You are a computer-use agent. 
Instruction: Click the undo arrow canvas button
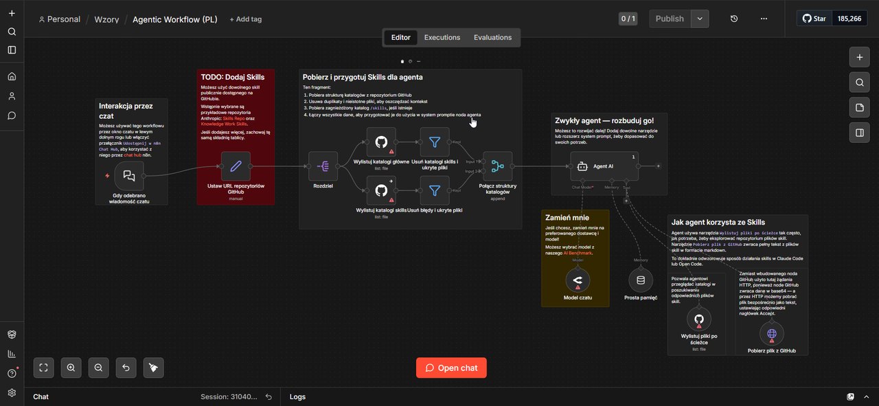click(x=126, y=368)
